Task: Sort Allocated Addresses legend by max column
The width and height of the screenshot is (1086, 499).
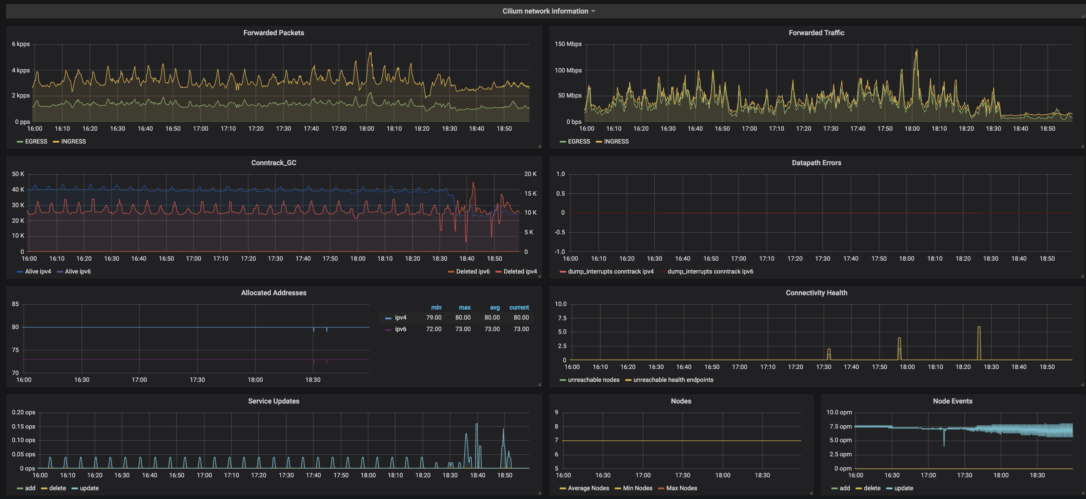Action: [465, 308]
